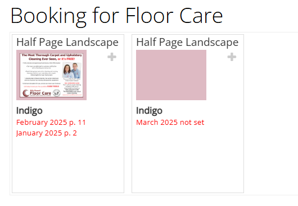The height and width of the screenshot is (206, 298).
Task: Click the Indigo label above February 2025
Action: point(29,111)
